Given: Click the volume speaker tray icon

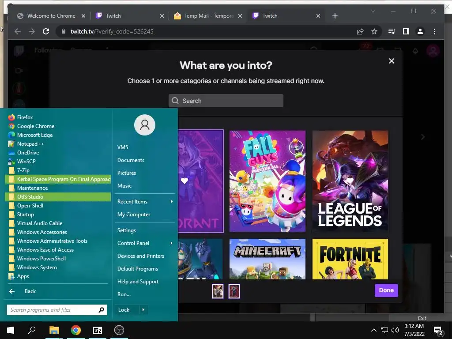Looking at the screenshot, I should pyautogui.click(x=395, y=330).
